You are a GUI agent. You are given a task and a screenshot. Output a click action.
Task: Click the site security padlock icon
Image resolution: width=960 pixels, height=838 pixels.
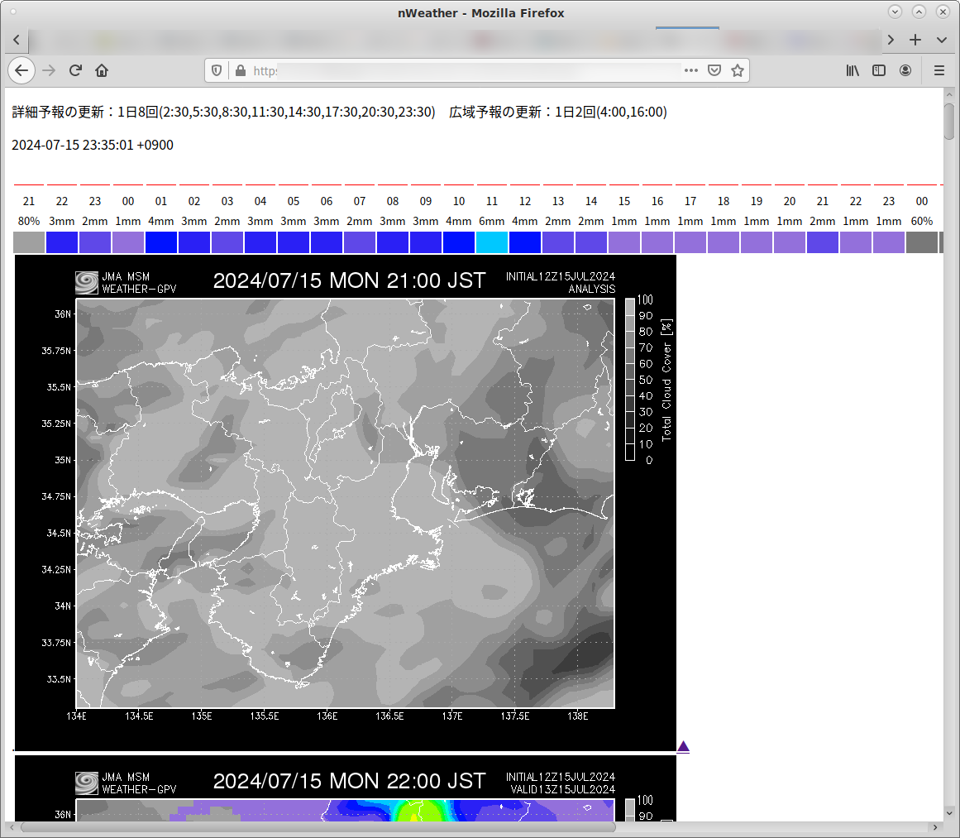[240, 70]
